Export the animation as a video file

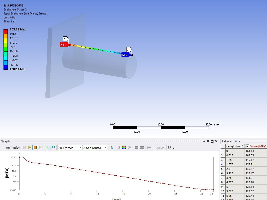tap(112, 147)
